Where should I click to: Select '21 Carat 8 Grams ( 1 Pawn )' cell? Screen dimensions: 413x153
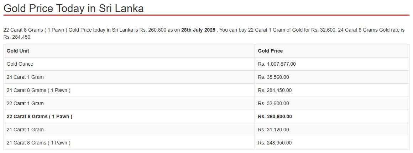coord(38,143)
